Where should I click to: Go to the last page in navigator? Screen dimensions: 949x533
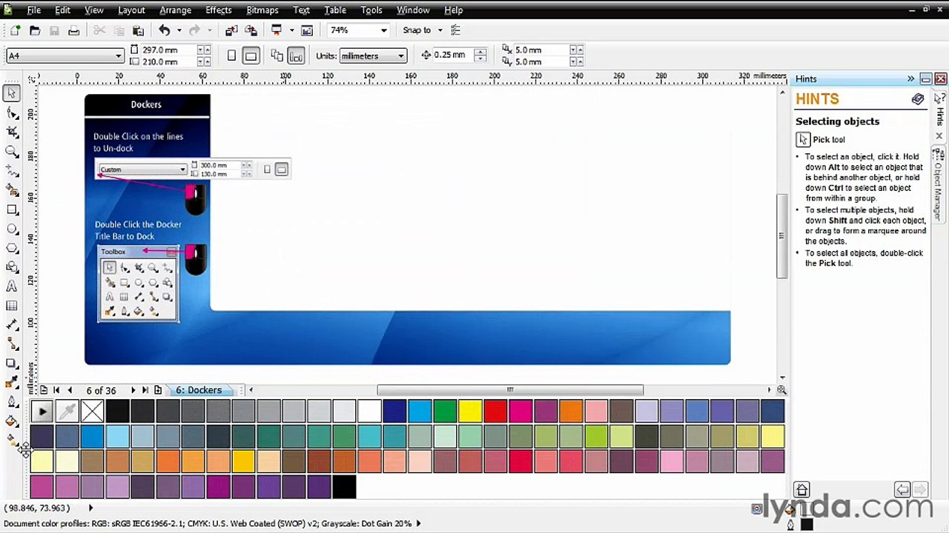coord(145,390)
